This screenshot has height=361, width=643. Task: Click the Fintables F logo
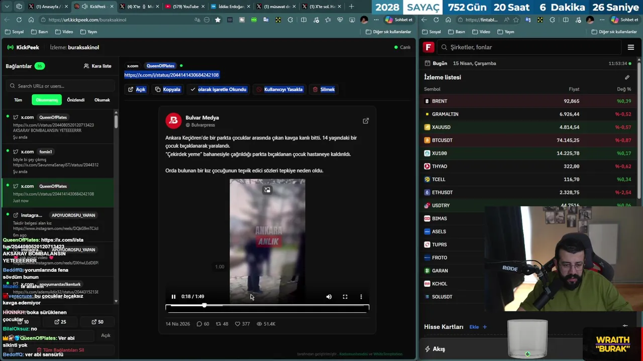[428, 47]
